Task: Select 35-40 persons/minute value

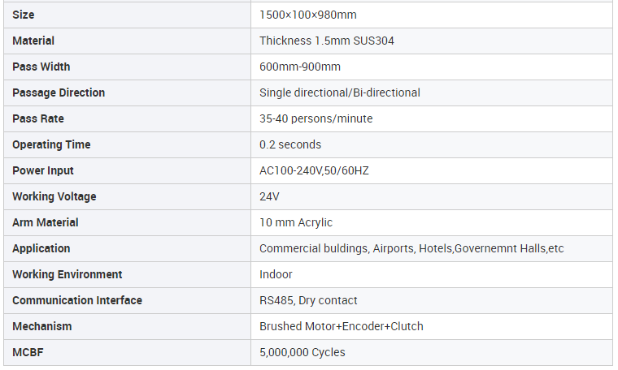Action: [x=316, y=118]
